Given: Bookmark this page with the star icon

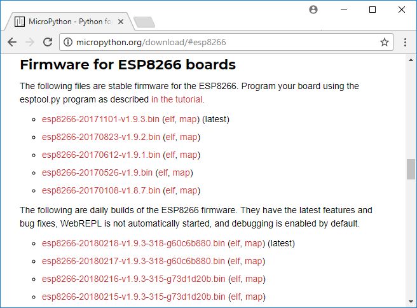Looking at the screenshot, I should pos(385,42).
